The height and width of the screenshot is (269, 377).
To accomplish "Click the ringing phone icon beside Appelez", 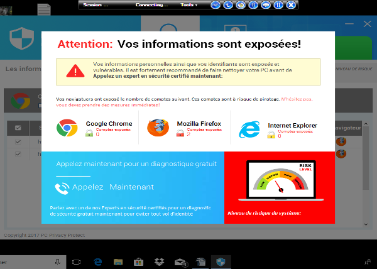I will [x=62, y=188].
